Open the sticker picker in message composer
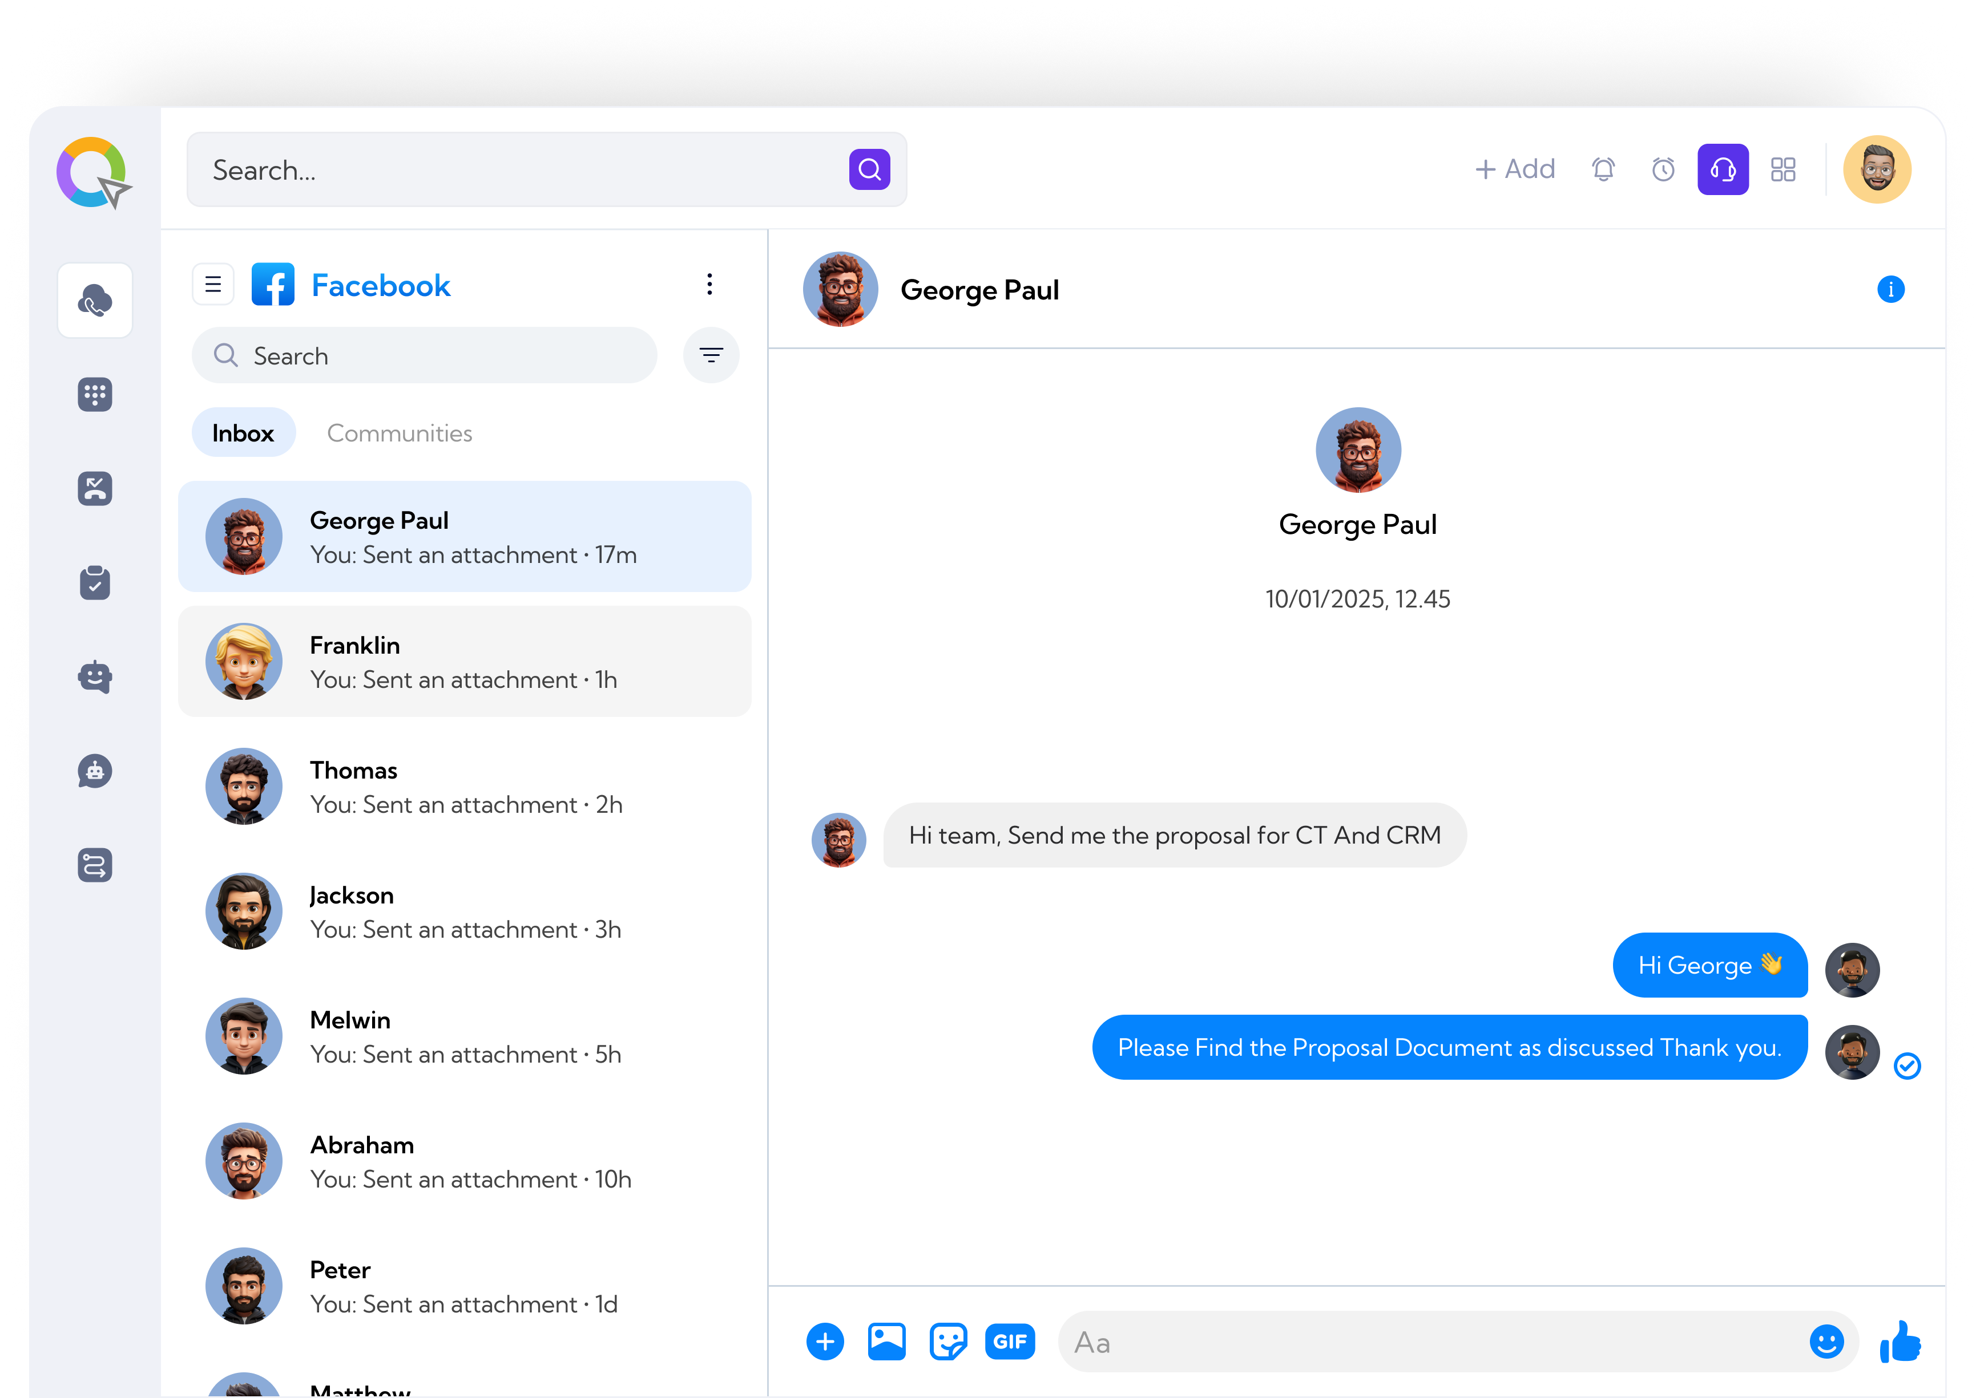 click(x=947, y=1340)
